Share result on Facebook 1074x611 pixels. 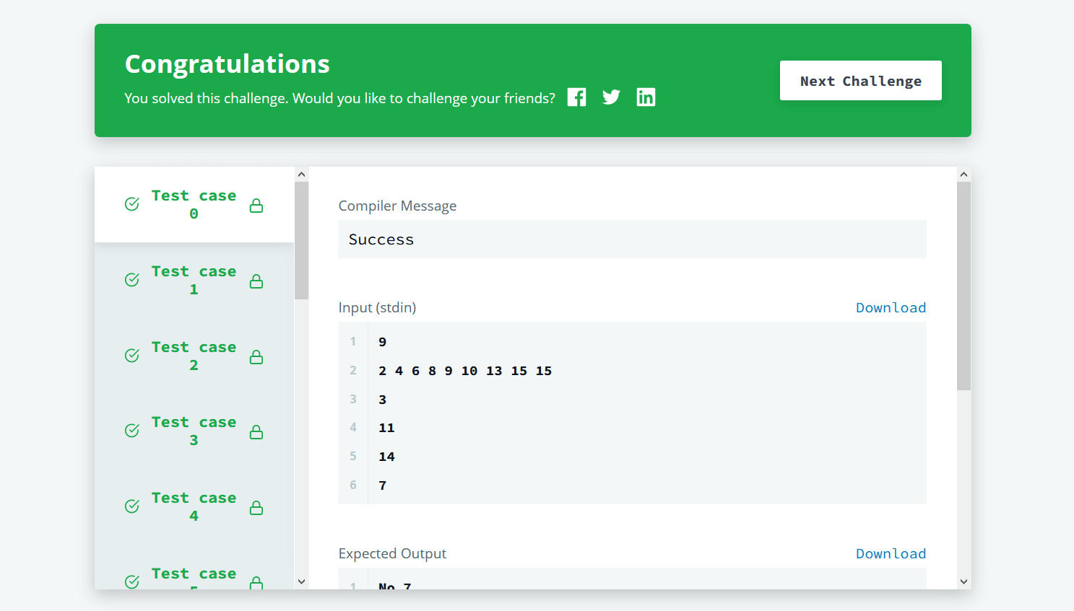click(576, 97)
